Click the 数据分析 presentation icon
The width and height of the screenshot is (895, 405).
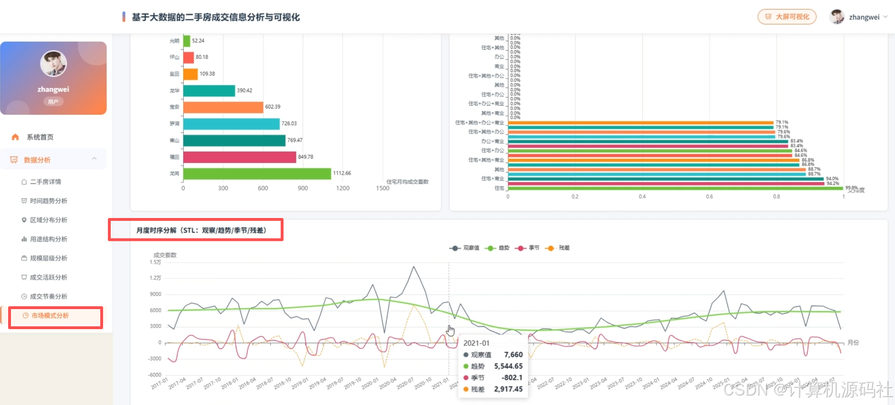(14, 160)
